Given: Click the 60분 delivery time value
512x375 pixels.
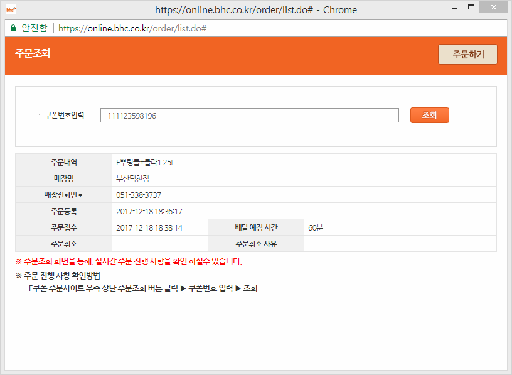Looking at the screenshot, I should pos(316,227).
